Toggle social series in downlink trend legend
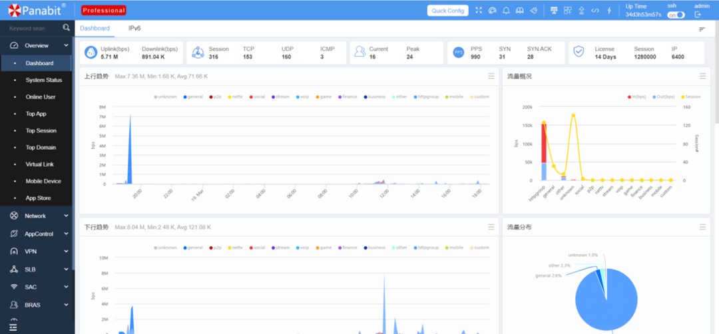Screen dimensions: 719x334 pos(257,248)
